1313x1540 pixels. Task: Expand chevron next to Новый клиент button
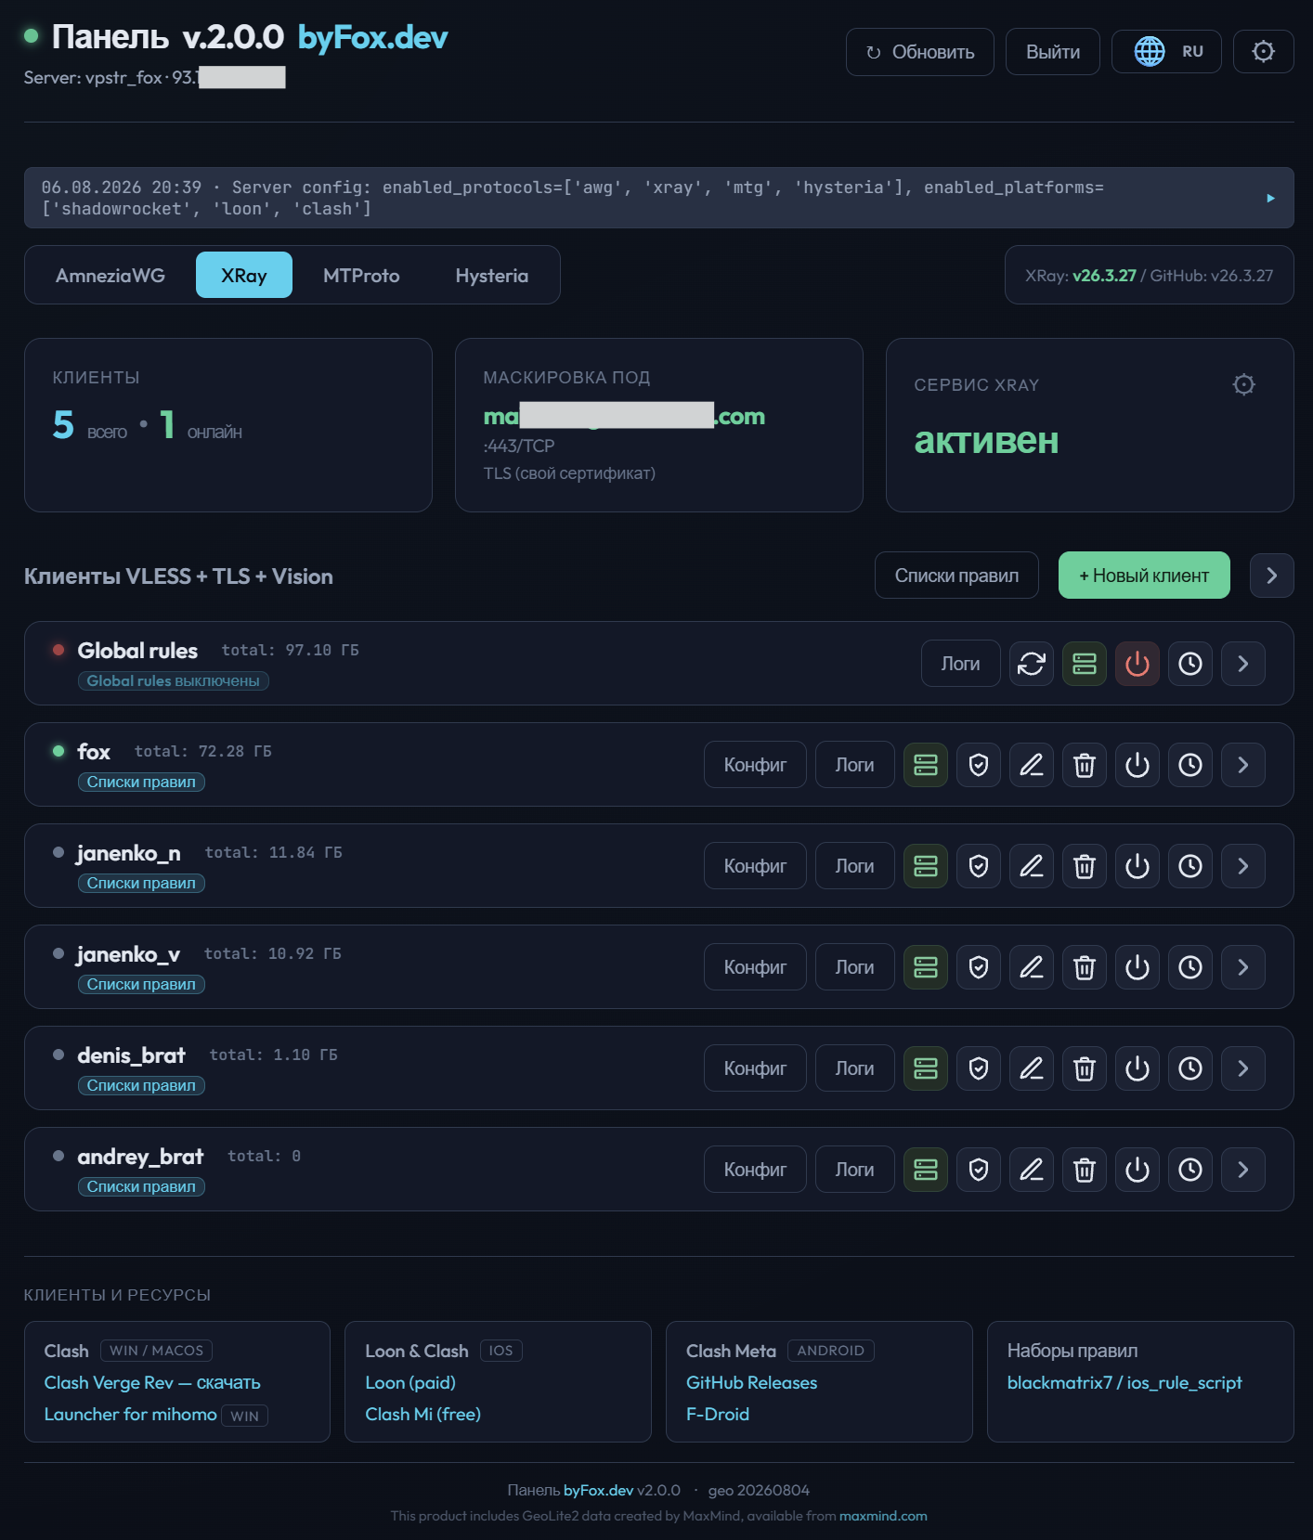(1271, 576)
